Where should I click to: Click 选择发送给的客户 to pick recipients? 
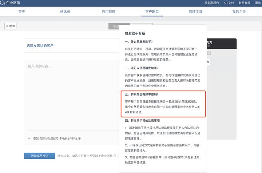point(40,46)
